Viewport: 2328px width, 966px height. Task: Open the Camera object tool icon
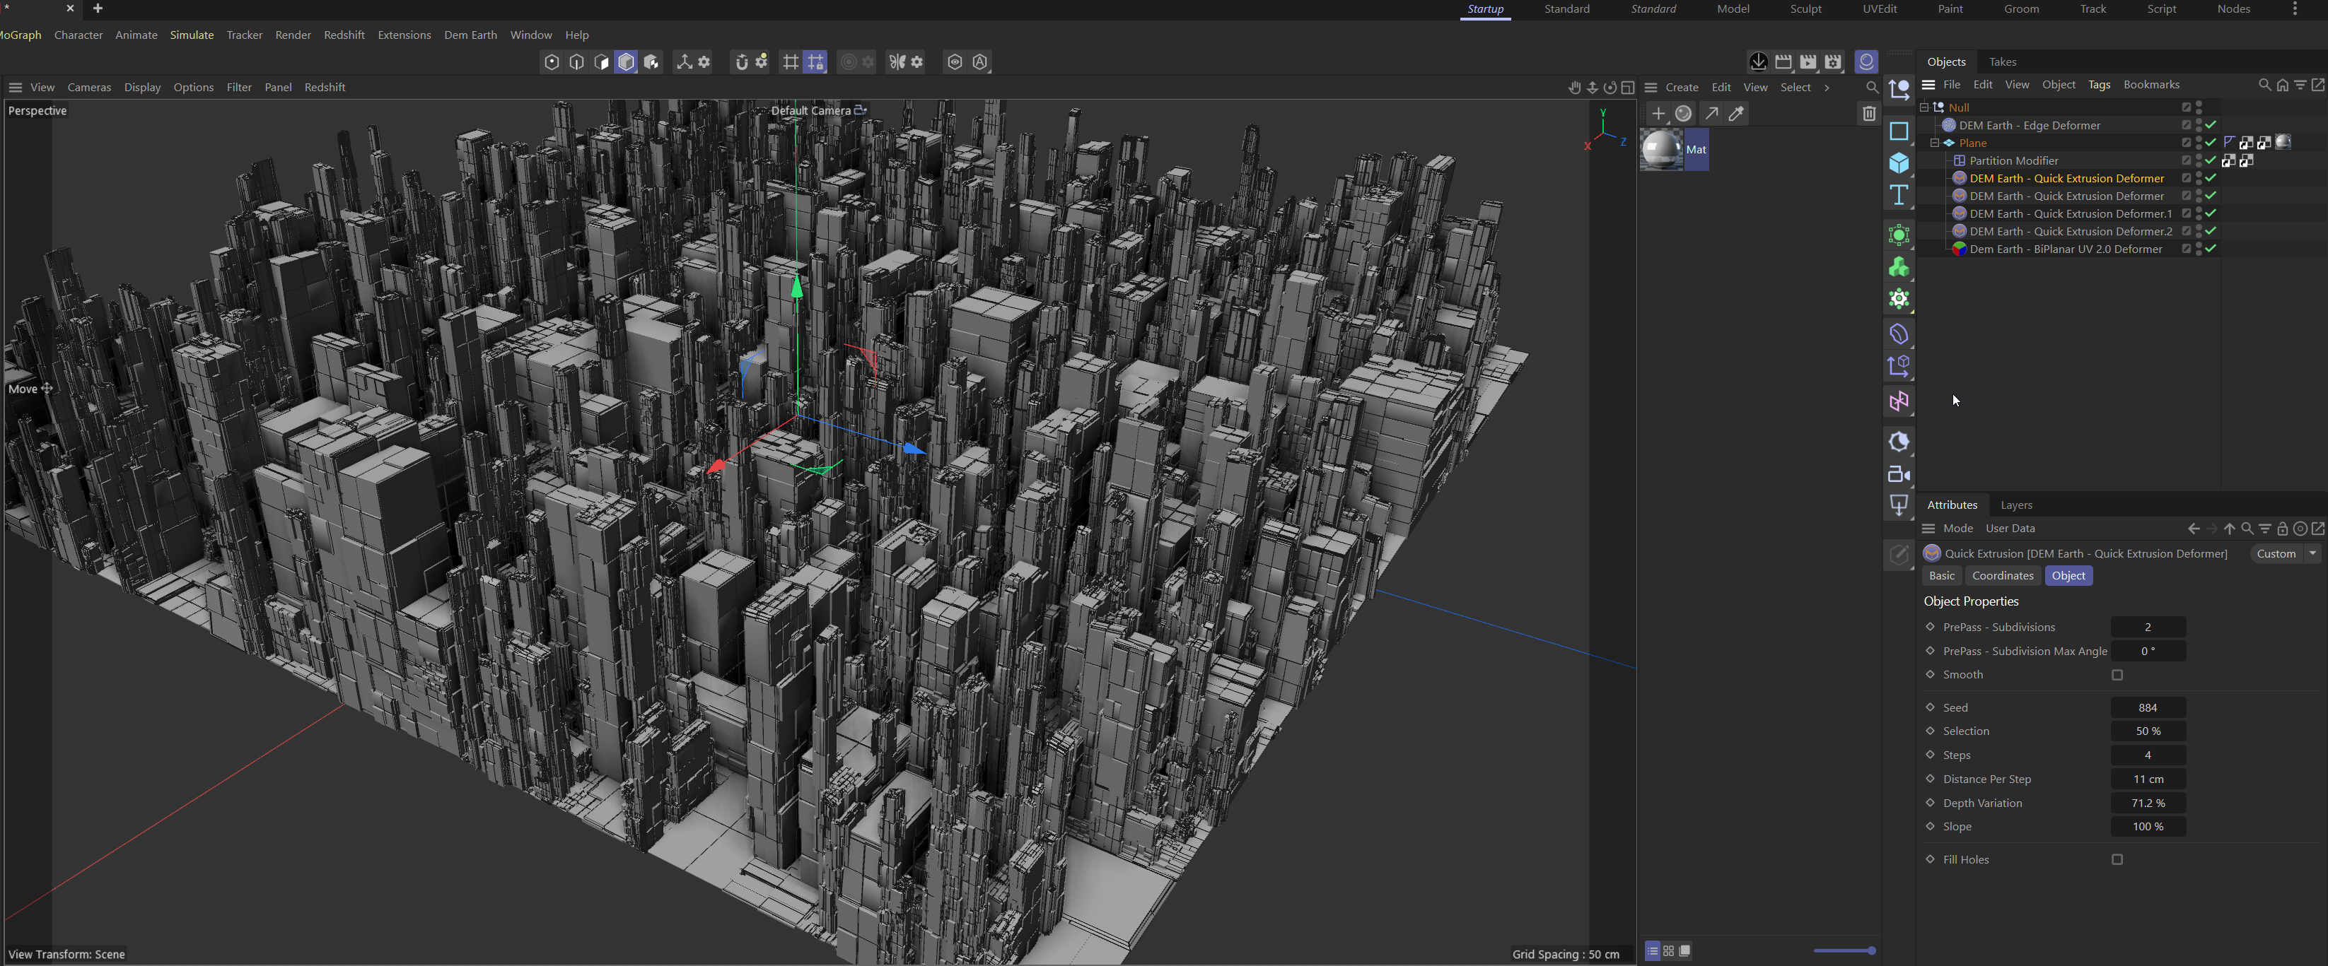point(1899,475)
